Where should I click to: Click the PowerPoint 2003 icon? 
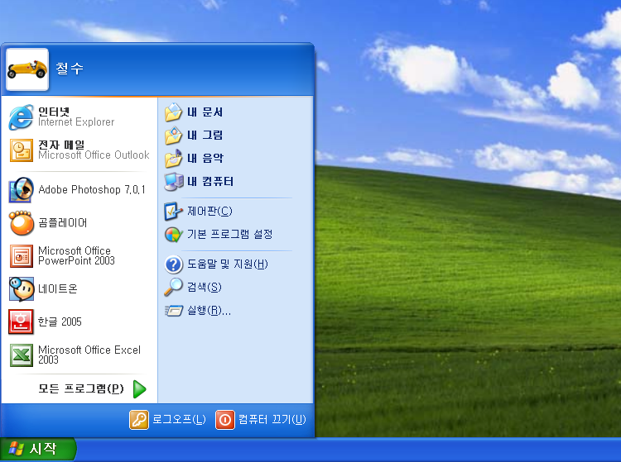(x=21, y=256)
